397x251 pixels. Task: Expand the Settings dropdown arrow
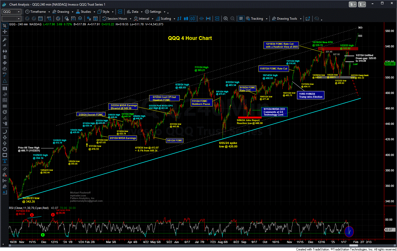pos(164,12)
